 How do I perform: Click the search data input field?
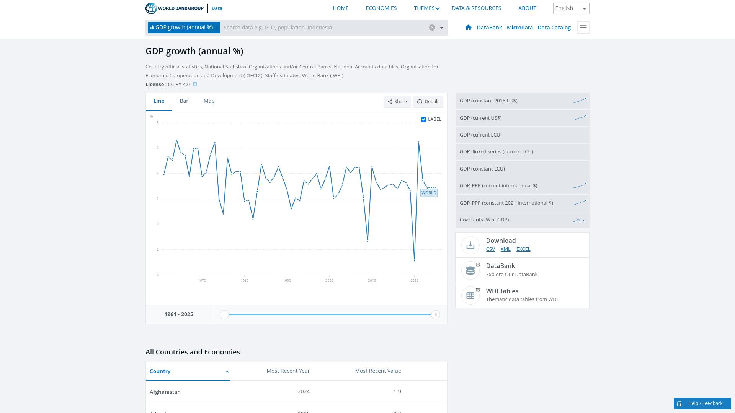(323, 28)
